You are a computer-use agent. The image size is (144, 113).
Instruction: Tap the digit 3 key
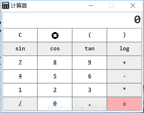[x=90, y=90]
